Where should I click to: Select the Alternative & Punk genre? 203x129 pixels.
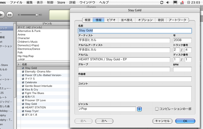[x=43, y=31]
